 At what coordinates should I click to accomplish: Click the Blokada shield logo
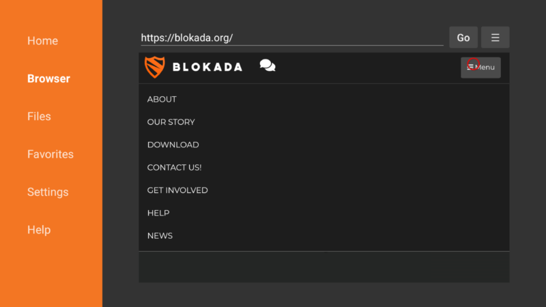(x=155, y=67)
